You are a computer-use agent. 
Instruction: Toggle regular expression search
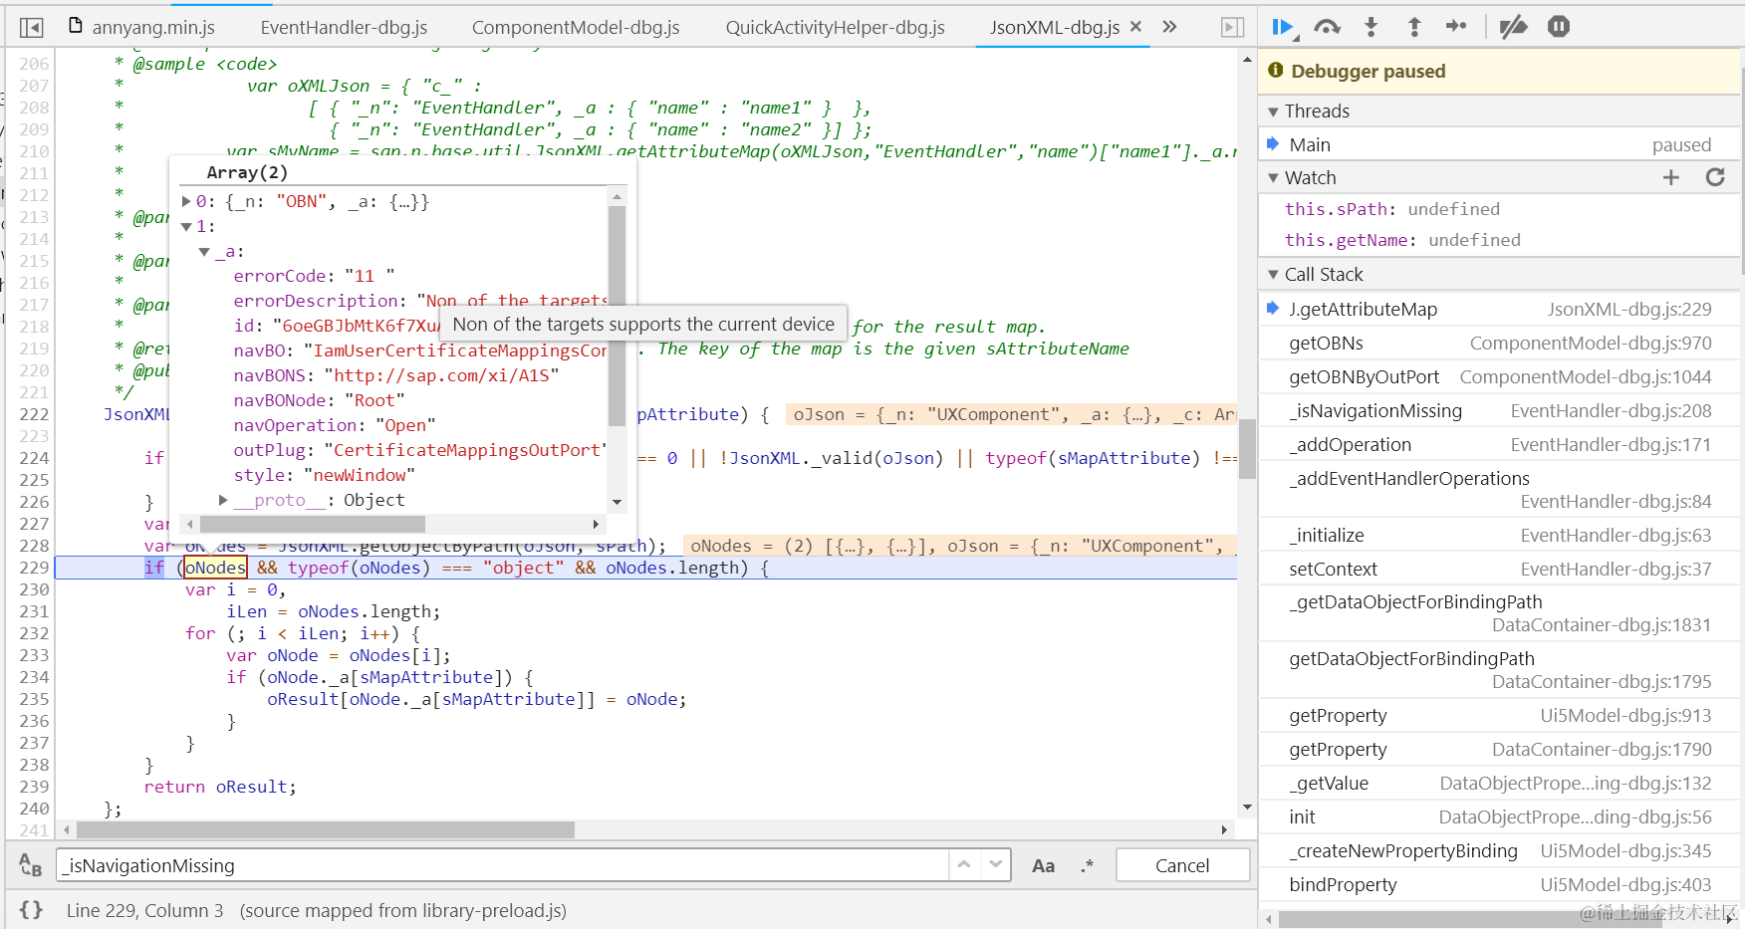pos(1087,866)
